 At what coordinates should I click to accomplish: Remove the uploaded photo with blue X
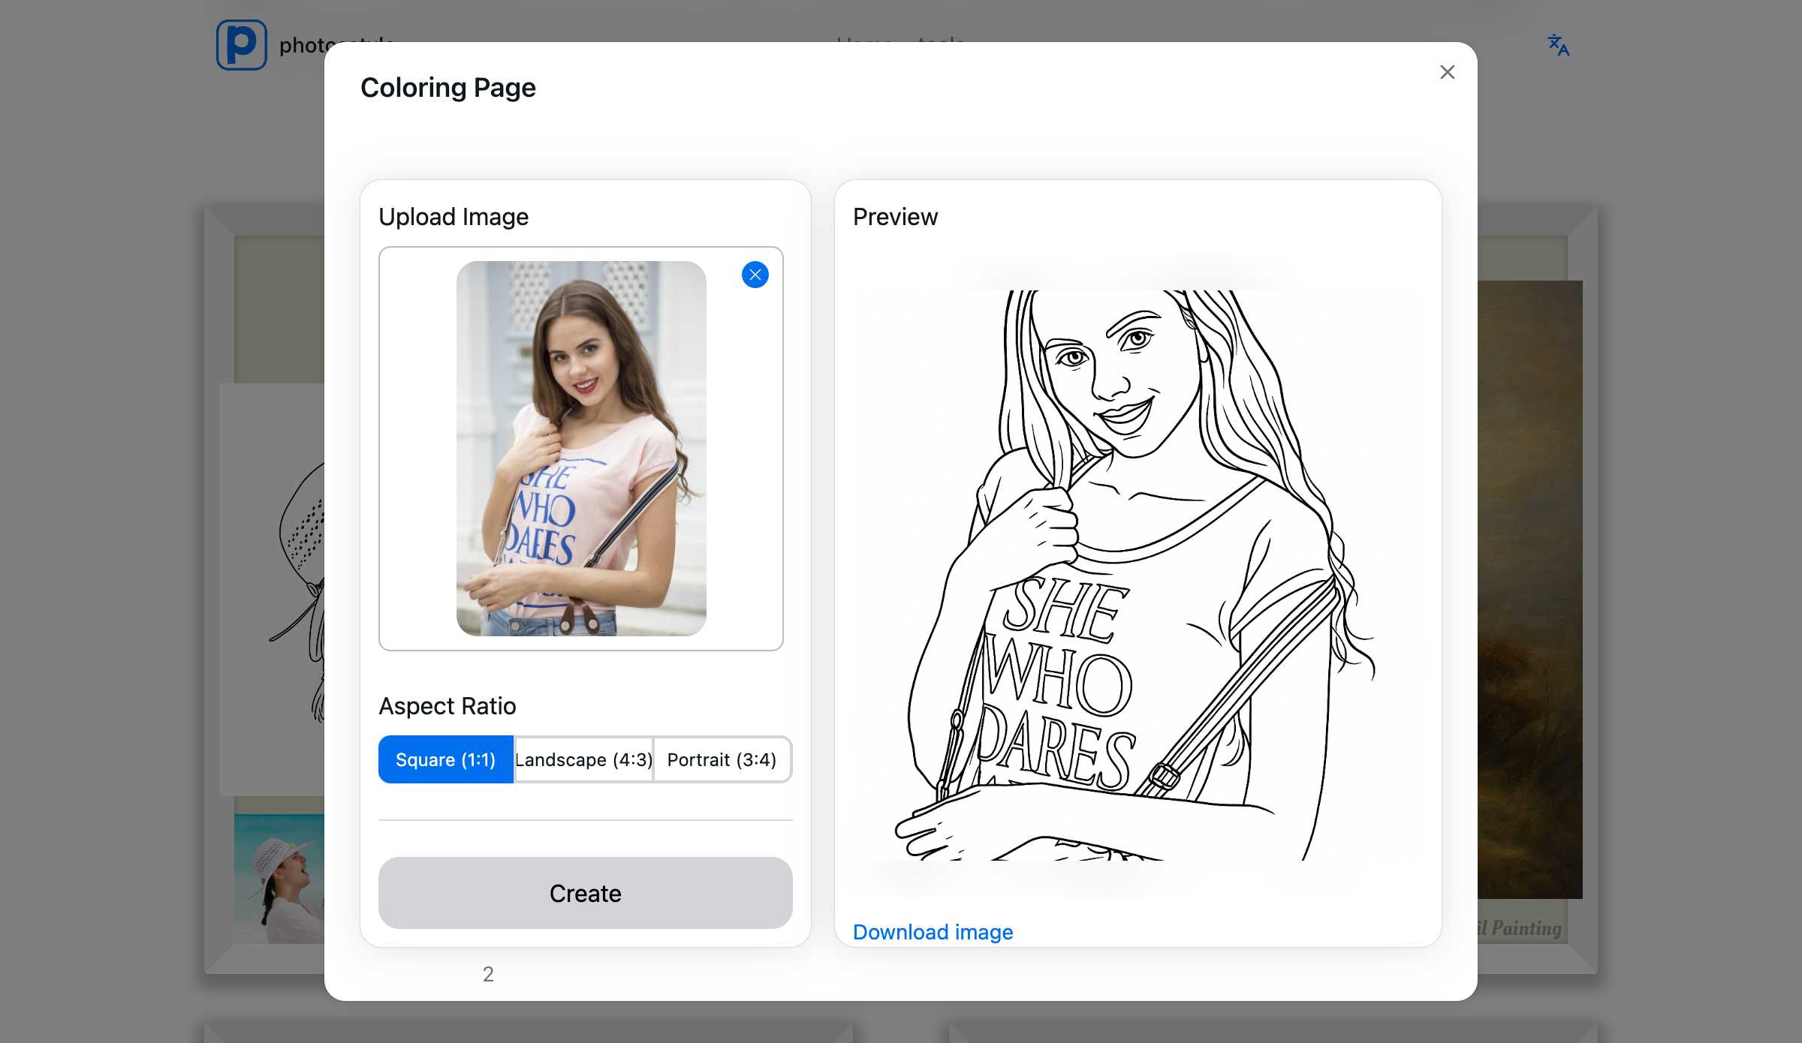755,275
